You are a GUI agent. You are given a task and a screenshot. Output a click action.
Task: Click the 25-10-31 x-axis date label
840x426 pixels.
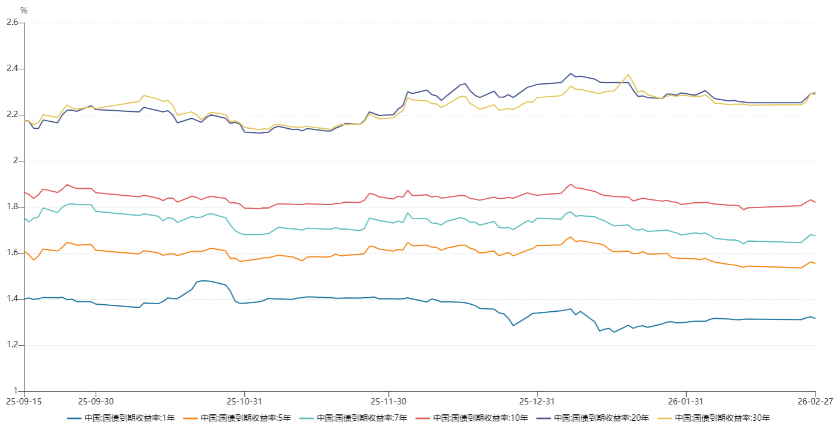pos(244,402)
